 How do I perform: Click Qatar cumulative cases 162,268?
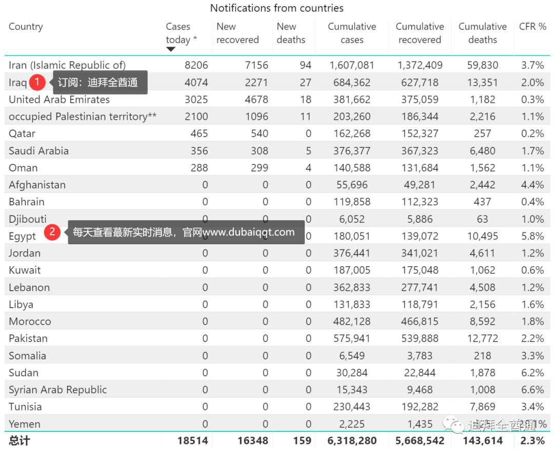point(352,134)
